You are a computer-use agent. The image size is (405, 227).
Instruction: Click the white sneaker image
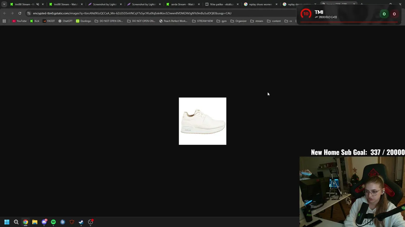coord(202,121)
